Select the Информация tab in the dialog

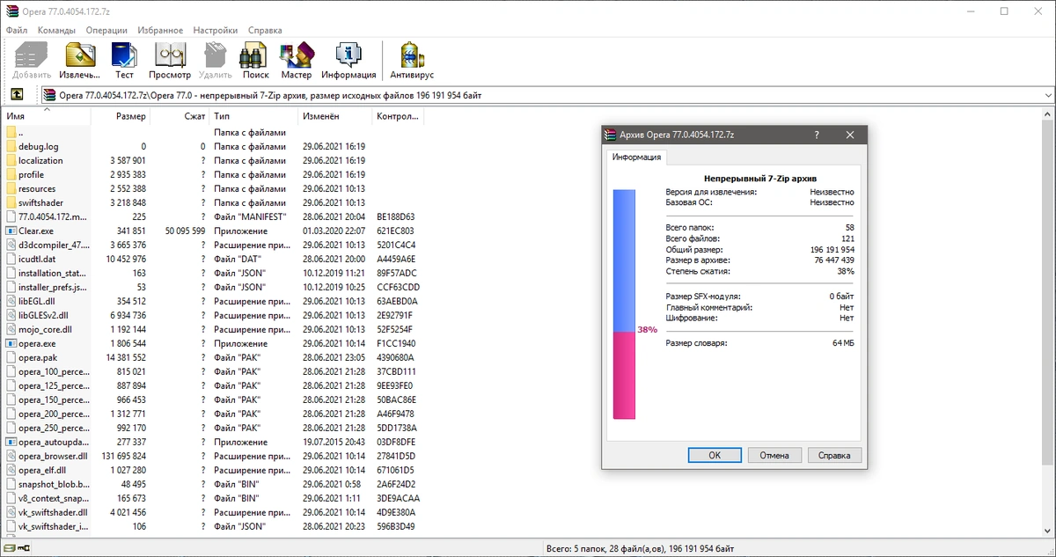pos(637,158)
